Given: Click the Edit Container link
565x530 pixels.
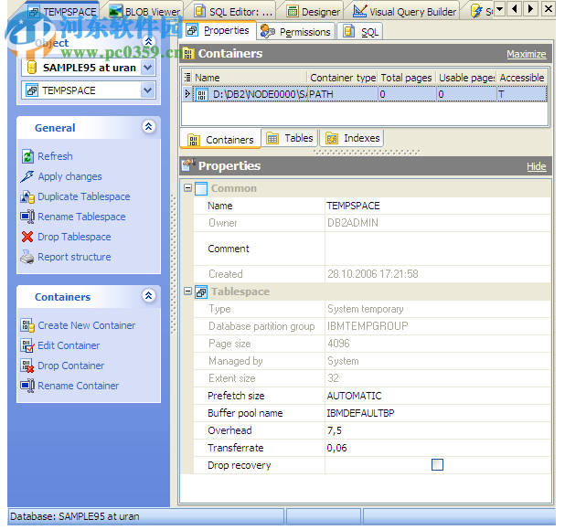Looking at the screenshot, I should click(x=69, y=345).
